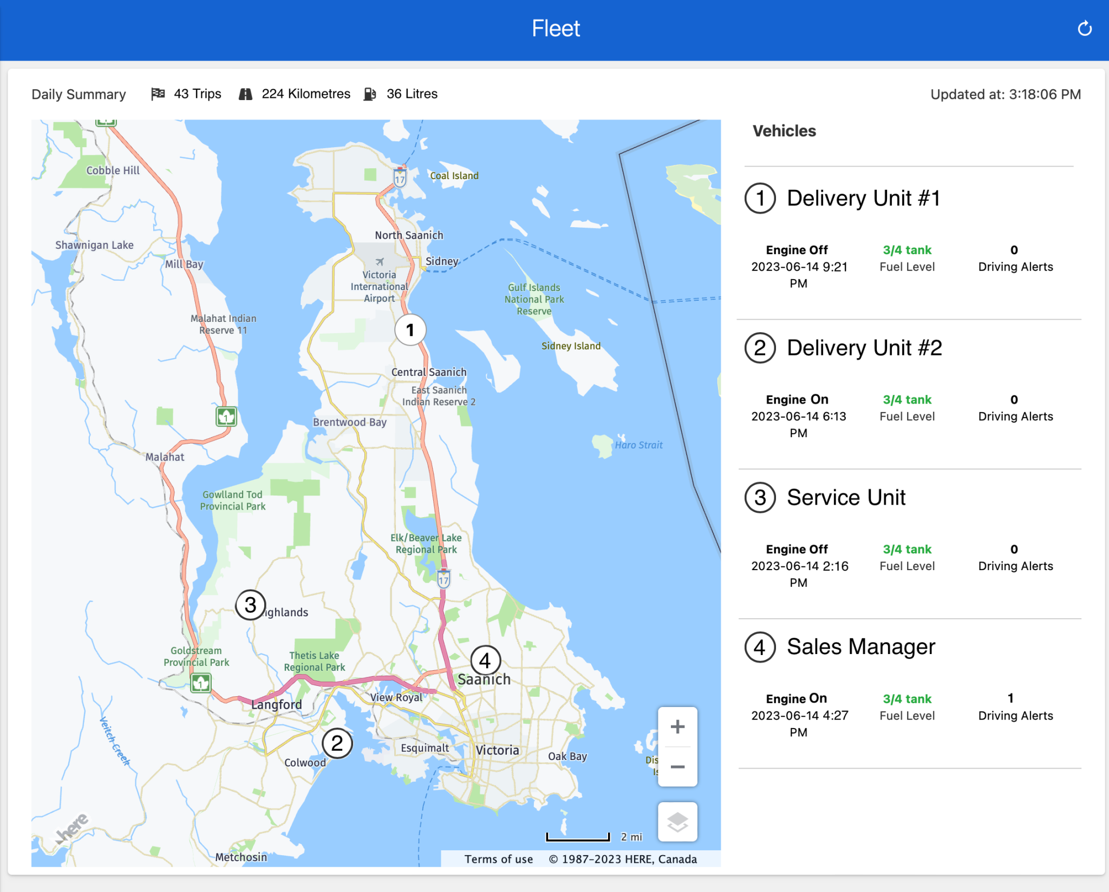The height and width of the screenshot is (892, 1109).
Task: Zoom in the map with plus button
Action: (677, 726)
